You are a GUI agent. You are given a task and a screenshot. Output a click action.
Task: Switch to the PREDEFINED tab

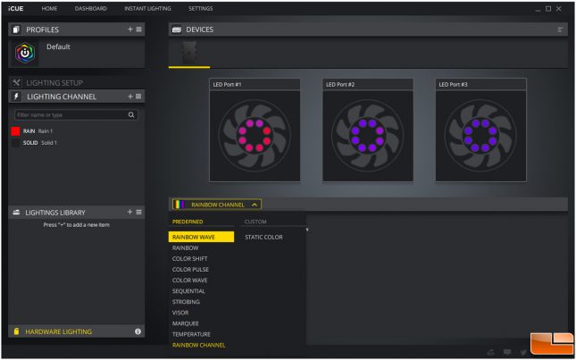[x=188, y=222]
